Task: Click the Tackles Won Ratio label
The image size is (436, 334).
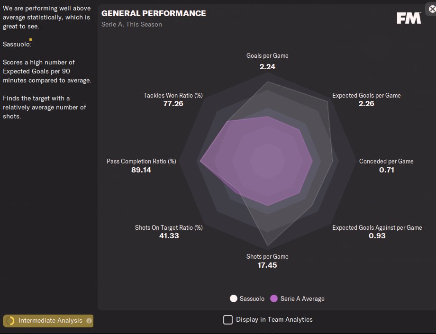Action: [173, 96]
